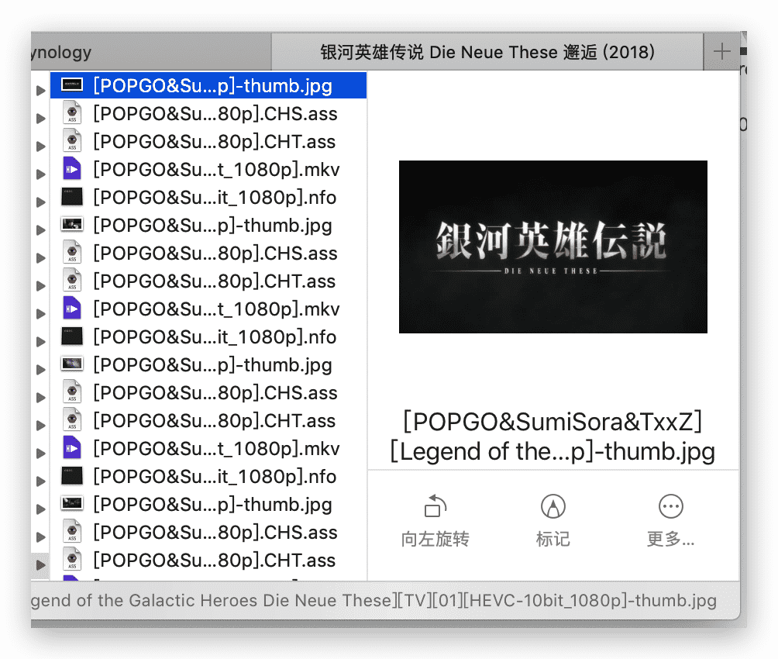This screenshot has width=778, height=659.
Task: Open a new tab with the plus button
Action: [x=721, y=52]
